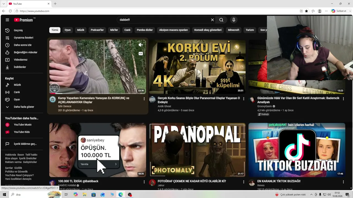This screenshot has width=353, height=198.
Task: Select the Aksiyon-macera oyunları chip
Action: coord(173,30)
